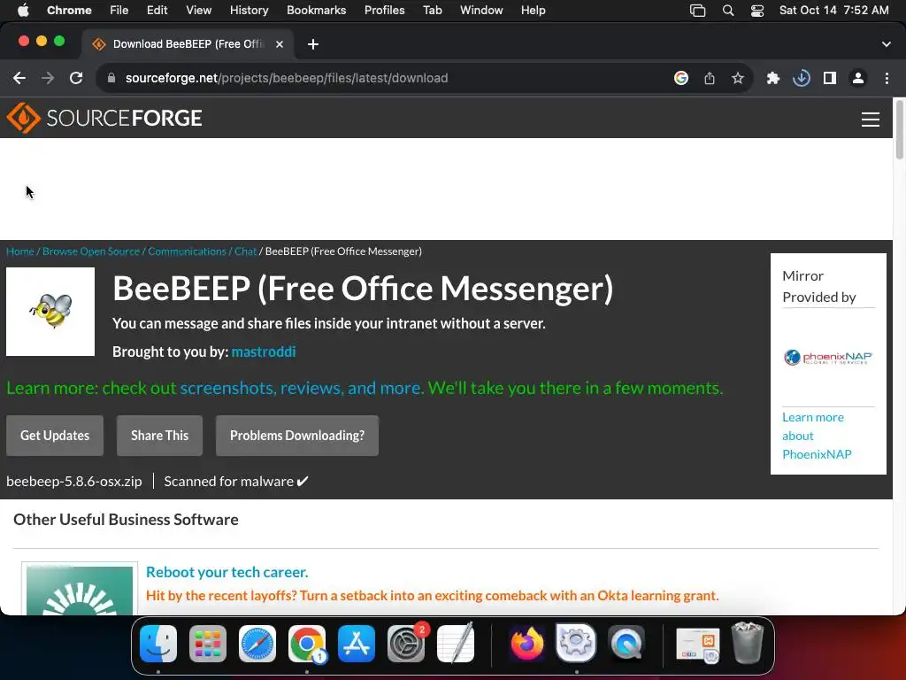Open the Window menu
This screenshot has width=906, height=680.
pyautogui.click(x=481, y=11)
